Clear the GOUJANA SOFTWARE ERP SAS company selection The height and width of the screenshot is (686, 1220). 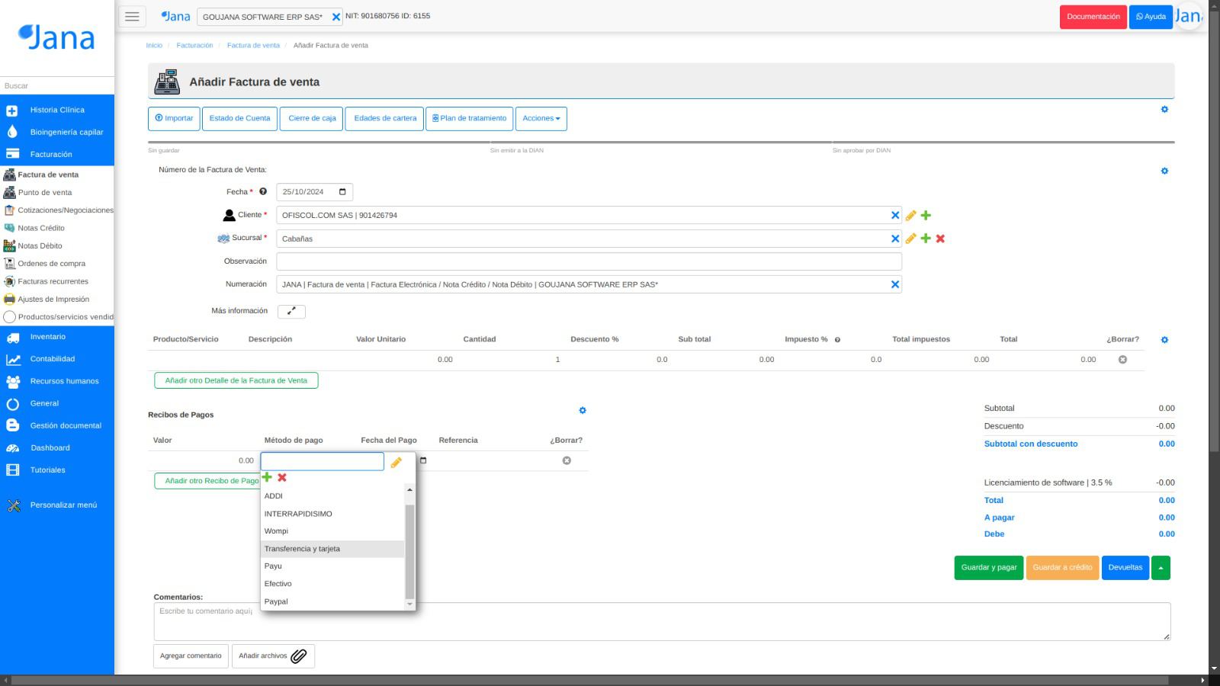[x=336, y=17]
